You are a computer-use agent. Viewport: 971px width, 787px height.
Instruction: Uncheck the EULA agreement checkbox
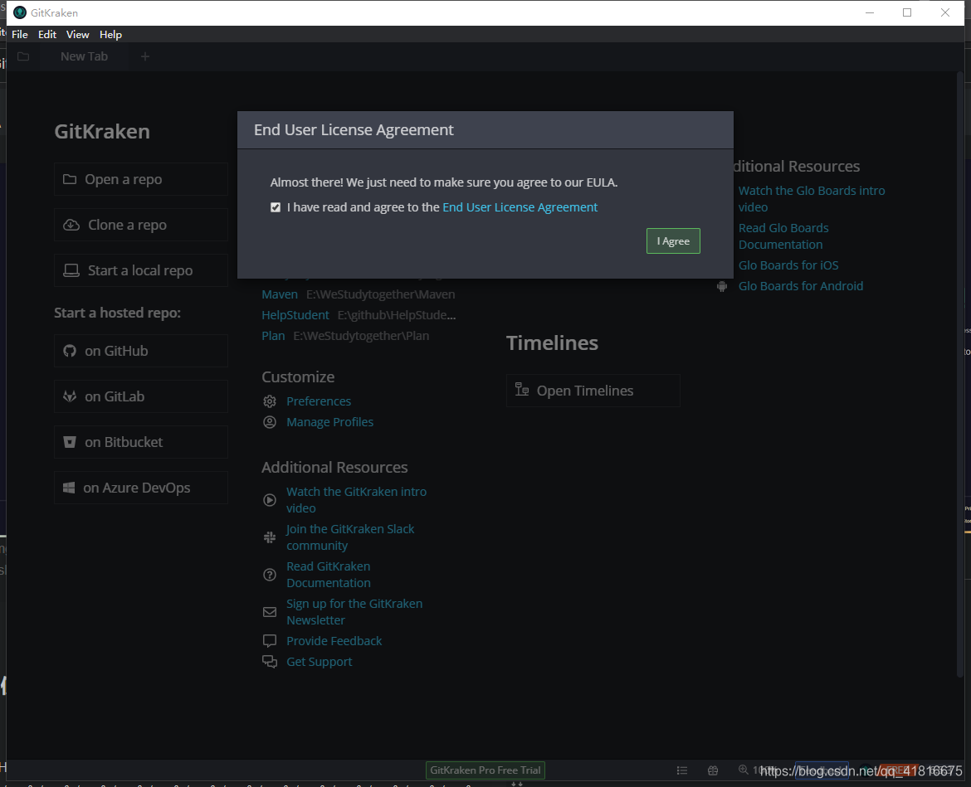(x=276, y=207)
